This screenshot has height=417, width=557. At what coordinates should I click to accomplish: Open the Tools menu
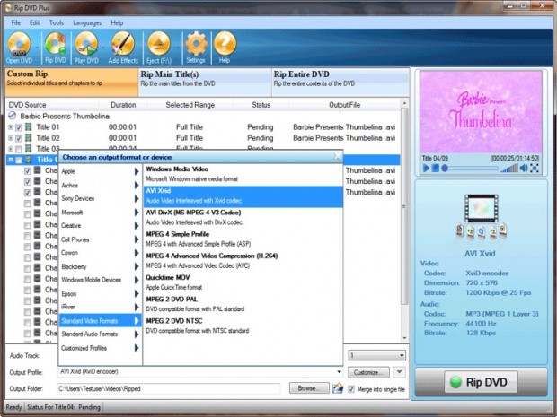56,22
